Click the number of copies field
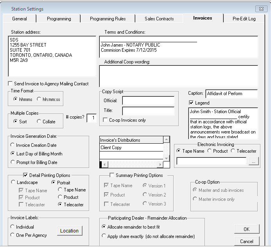The height and width of the screenshot is (247, 271). [x=92, y=118]
